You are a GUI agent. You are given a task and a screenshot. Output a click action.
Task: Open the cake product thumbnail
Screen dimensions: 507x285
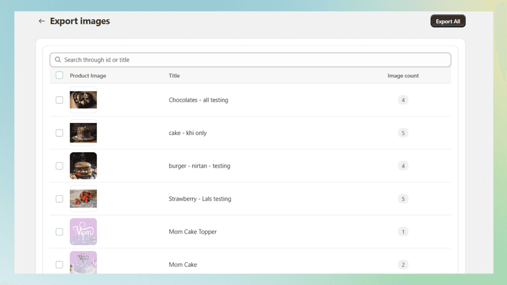83,133
